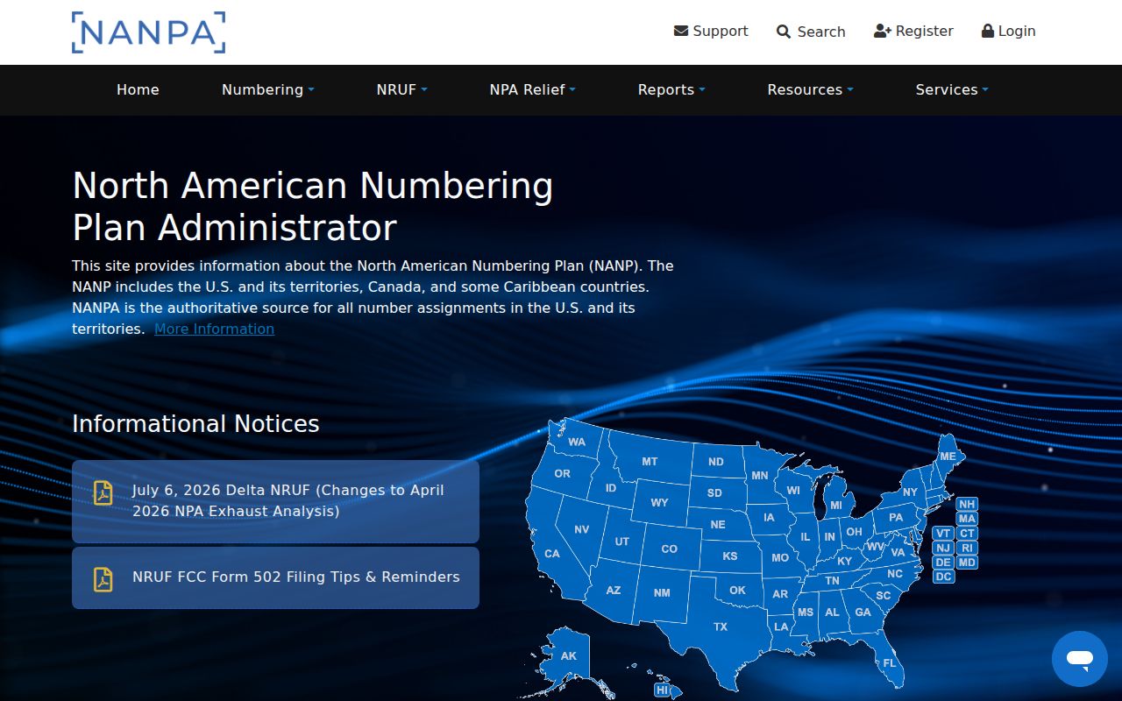This screenshot has height=701, width=1122.
Task: Select Utah (UT) on the map
Action: [622, 541]
